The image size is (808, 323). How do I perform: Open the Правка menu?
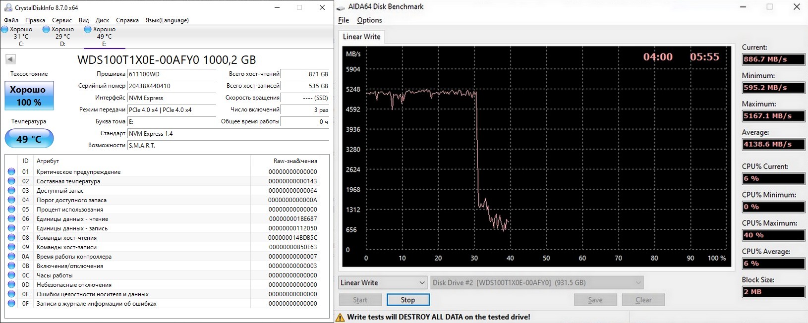[35, 20]
